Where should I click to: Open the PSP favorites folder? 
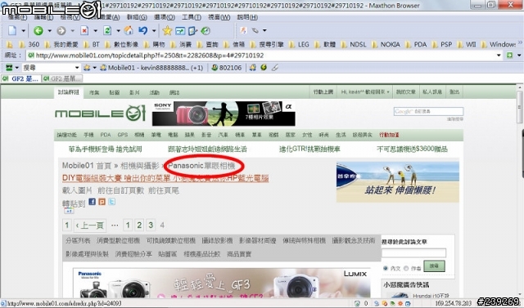[x=442, y=44]
